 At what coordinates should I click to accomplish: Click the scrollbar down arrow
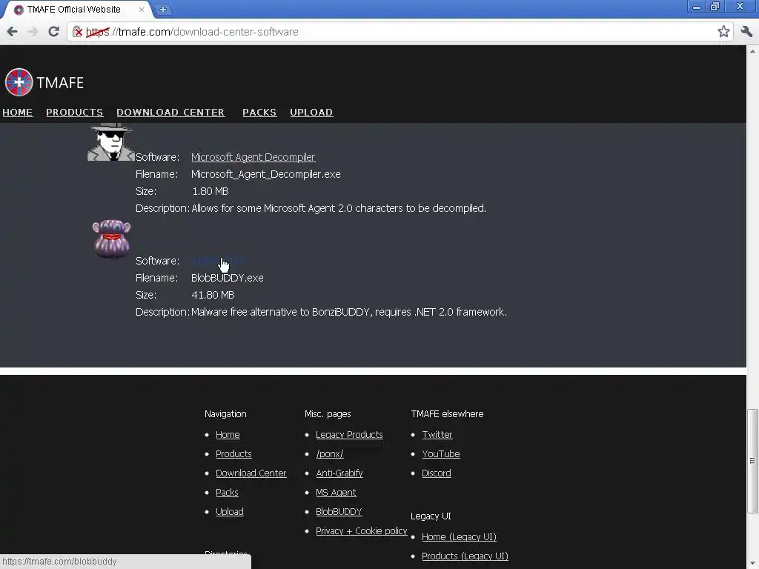752,564
